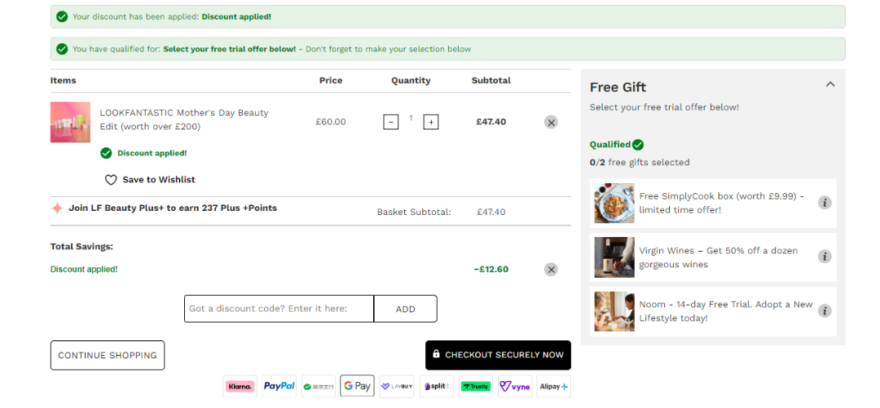The height and width of the screenshot is (408, 880).
Task: Open the Mother's Day Beauty Edit product thumbnail
Action: (x=70, y=122)
